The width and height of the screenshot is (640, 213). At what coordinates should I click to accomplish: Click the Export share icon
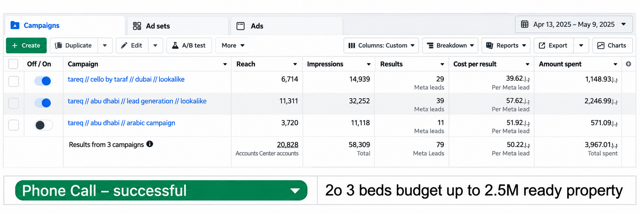542,45
